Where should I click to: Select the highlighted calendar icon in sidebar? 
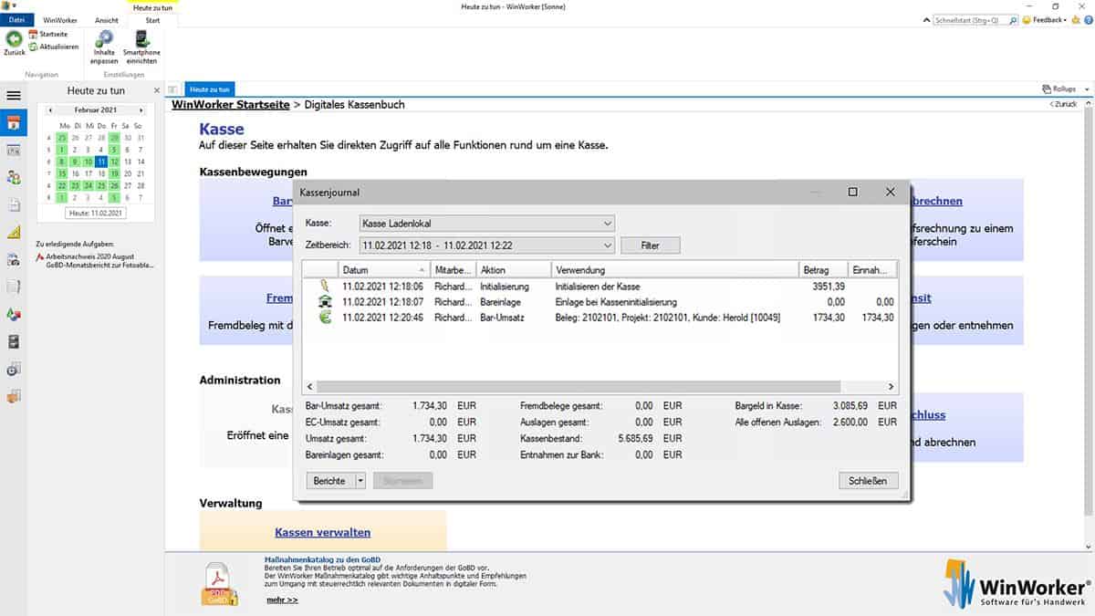click(x=13, y=122)
